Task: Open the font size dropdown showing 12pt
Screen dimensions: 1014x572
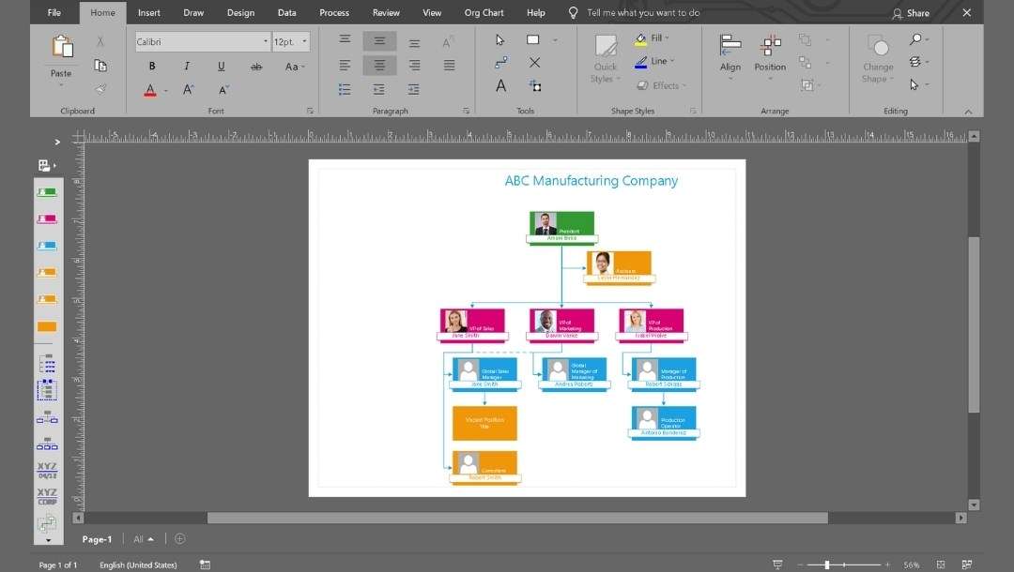Action: 305,41
